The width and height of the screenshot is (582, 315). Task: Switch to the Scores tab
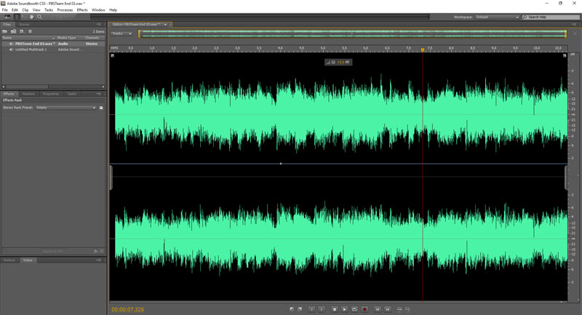coord(24,25)
